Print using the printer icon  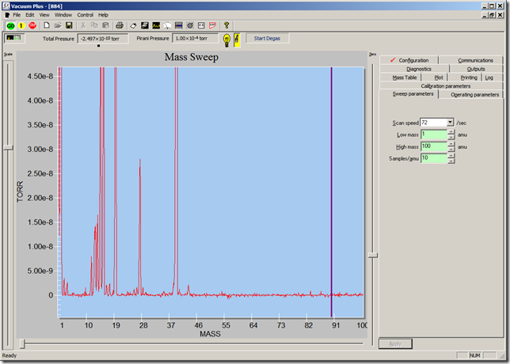[120, 25]
